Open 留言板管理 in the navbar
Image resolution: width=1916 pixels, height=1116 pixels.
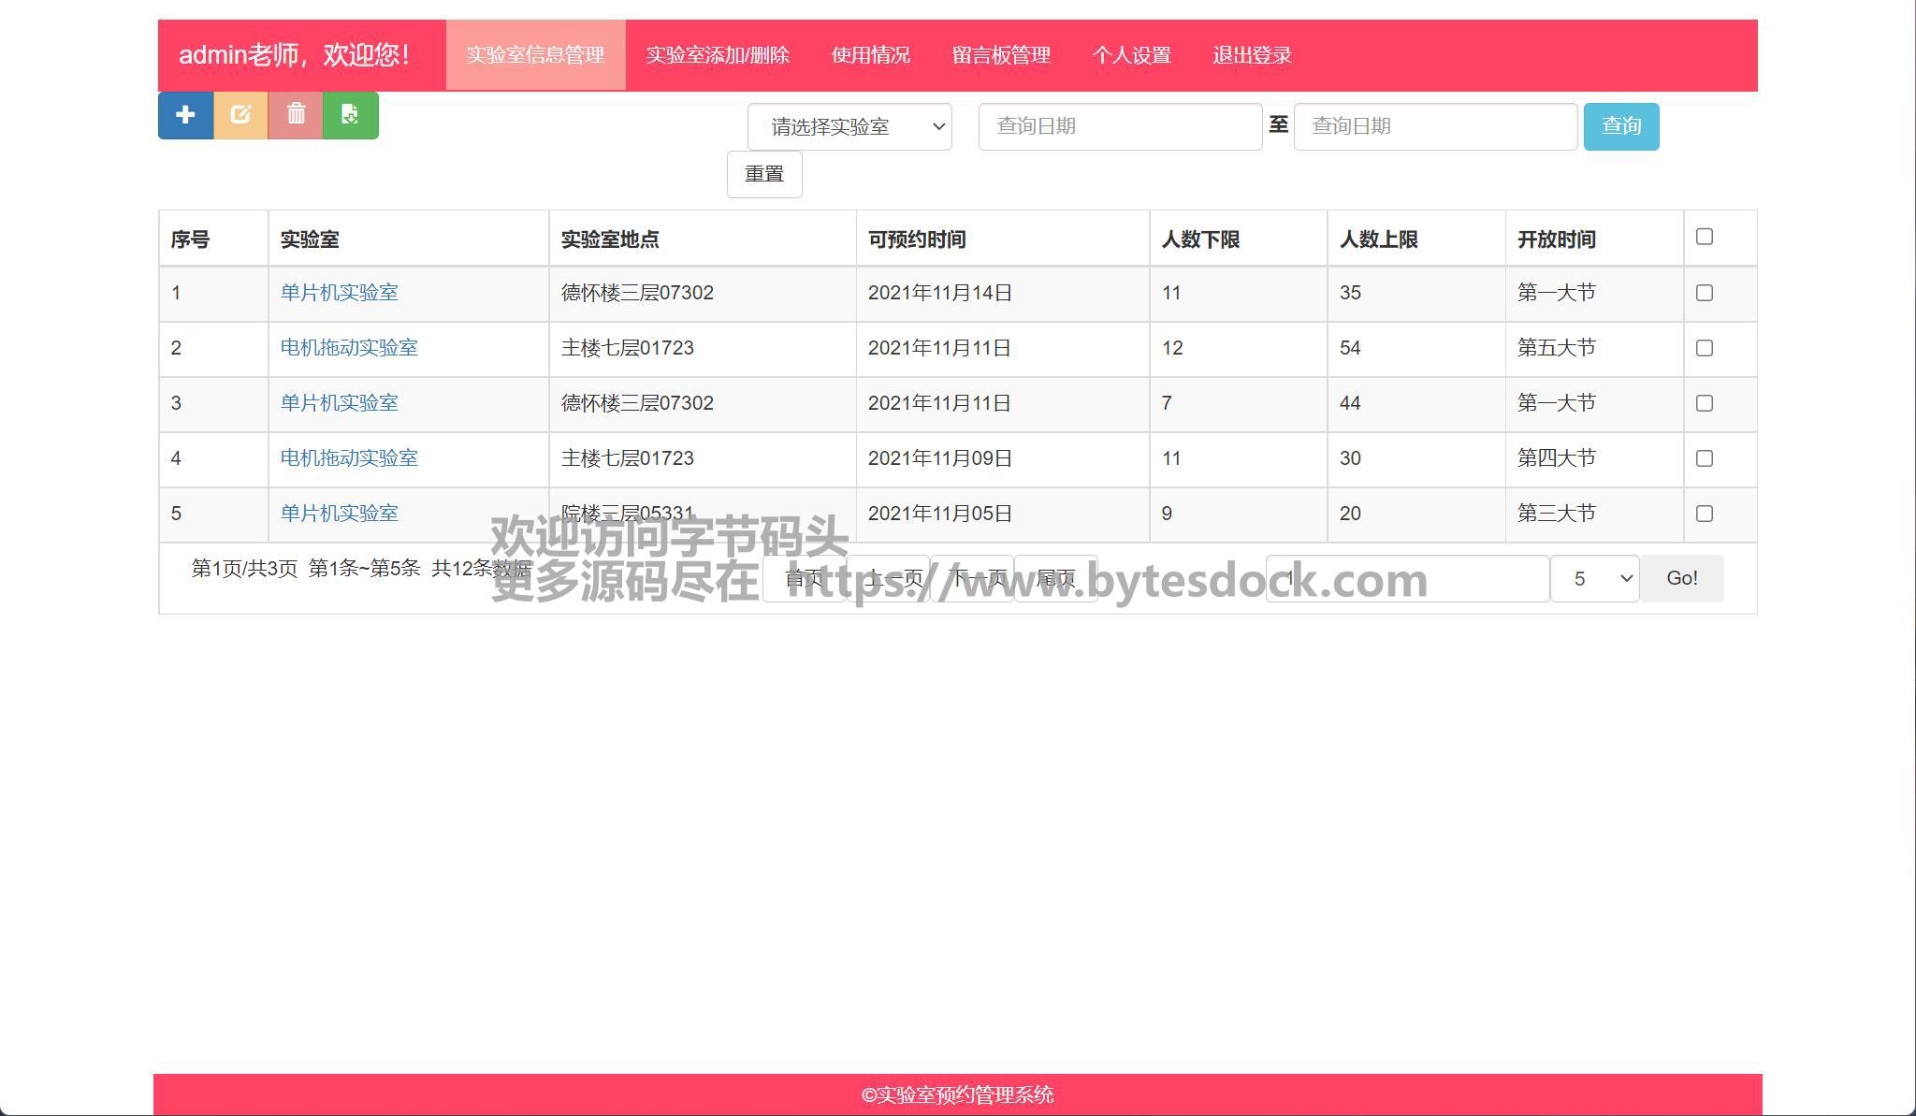[x=1001, y=55]
